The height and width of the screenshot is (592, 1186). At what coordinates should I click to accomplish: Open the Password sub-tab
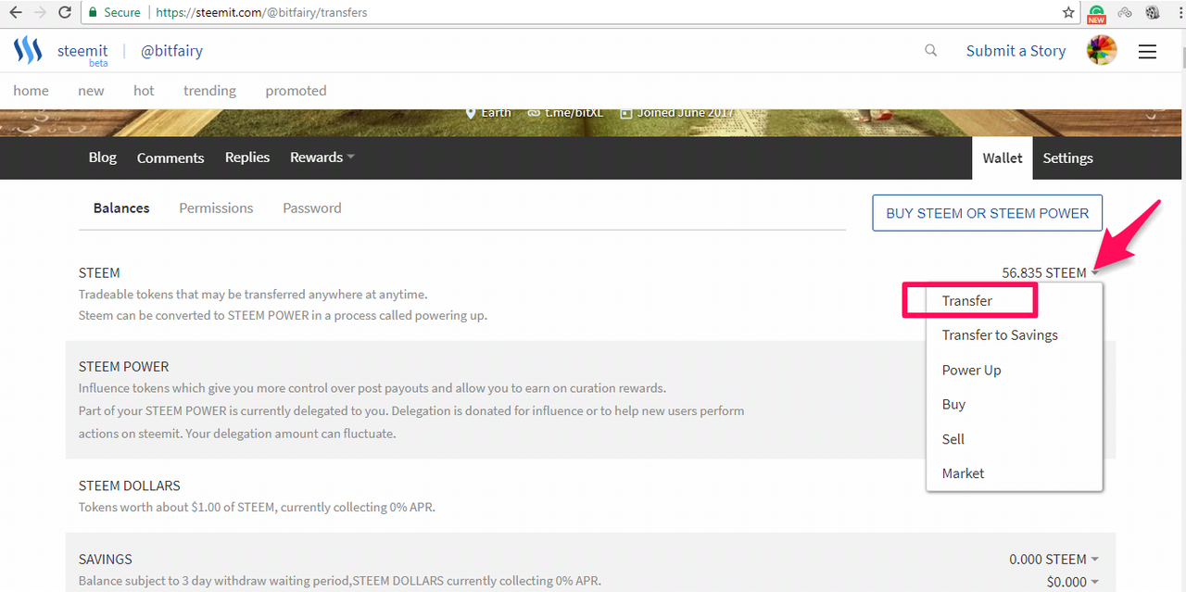[x=312, y=208]
